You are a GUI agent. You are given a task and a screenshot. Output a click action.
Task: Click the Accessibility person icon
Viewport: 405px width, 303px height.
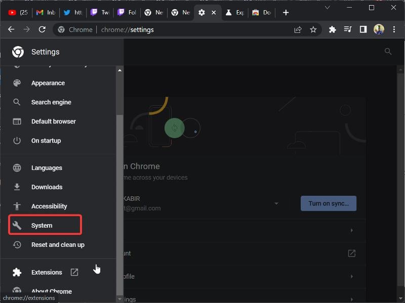tap(17, 206)
